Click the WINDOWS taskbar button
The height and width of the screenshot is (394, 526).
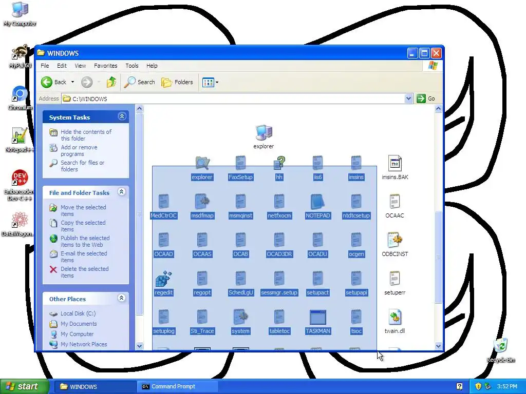pyautogui.click(x=94, y=386)
